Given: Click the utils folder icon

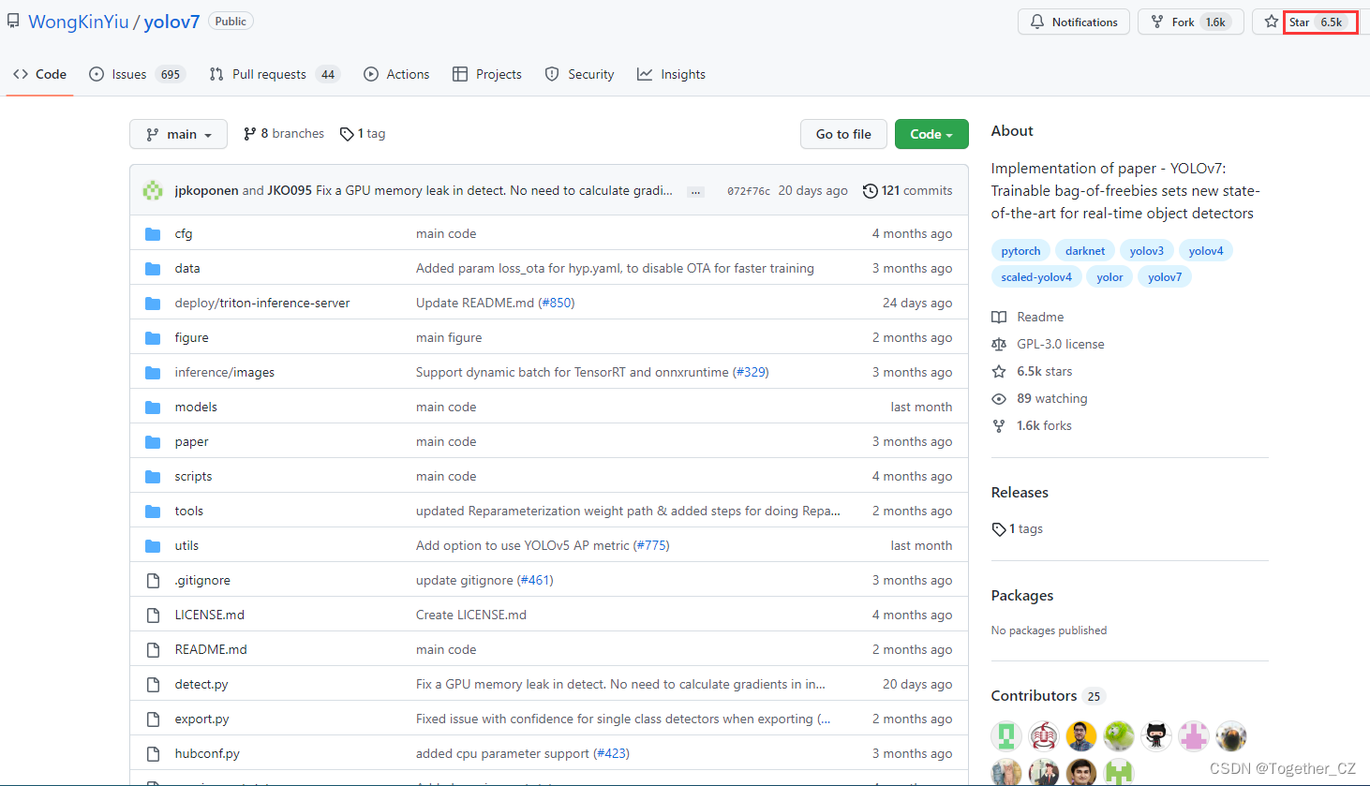Looking at the screenshot, I should click(153, 545).
